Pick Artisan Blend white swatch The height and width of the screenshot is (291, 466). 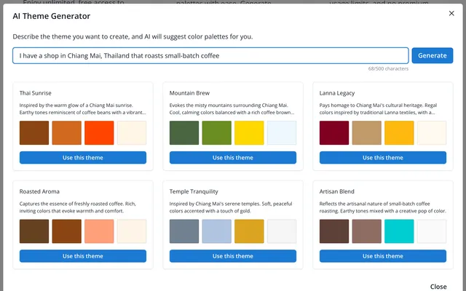[432, 231]
